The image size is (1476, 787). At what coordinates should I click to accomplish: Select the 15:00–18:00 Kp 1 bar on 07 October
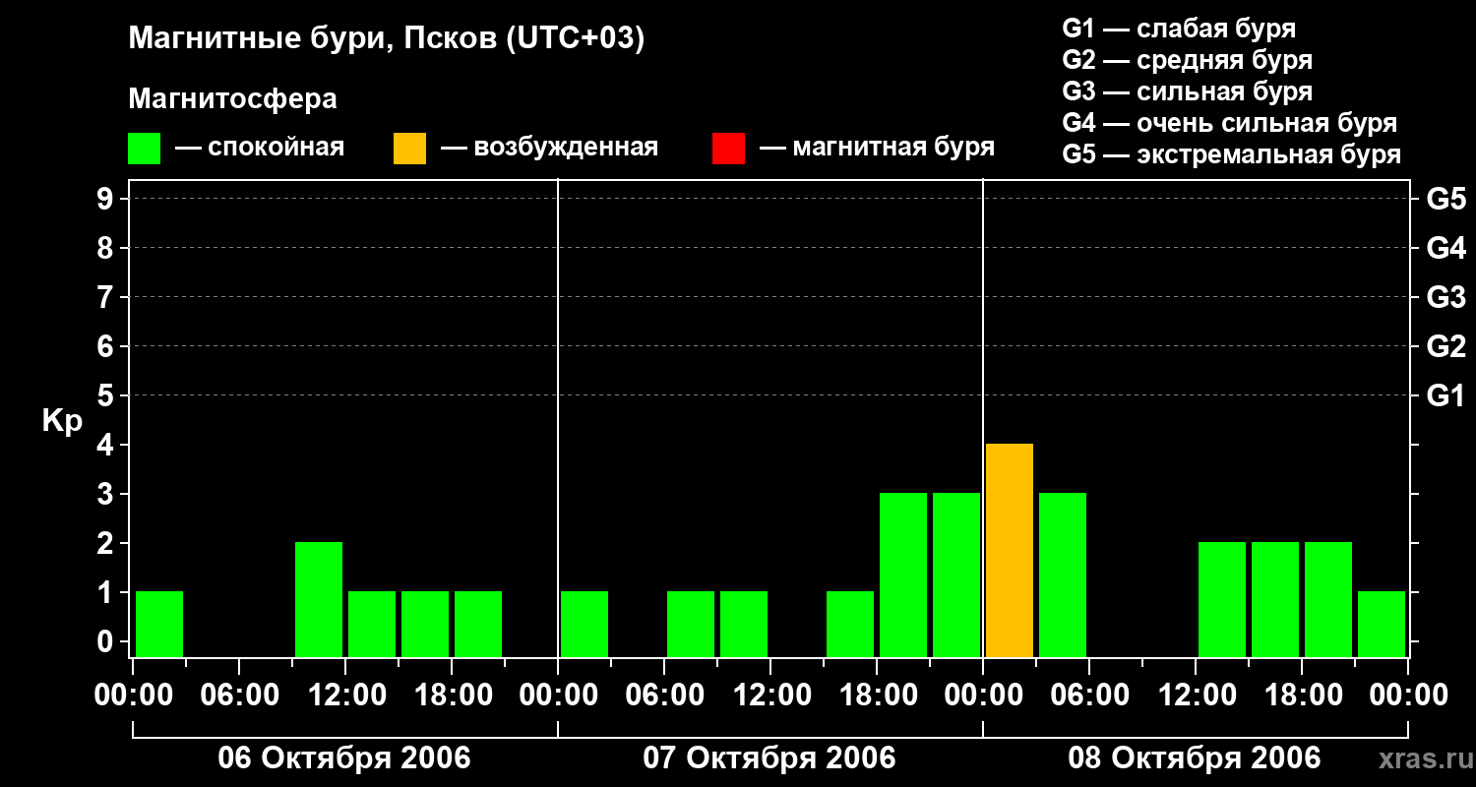click(x=850, y=624)
